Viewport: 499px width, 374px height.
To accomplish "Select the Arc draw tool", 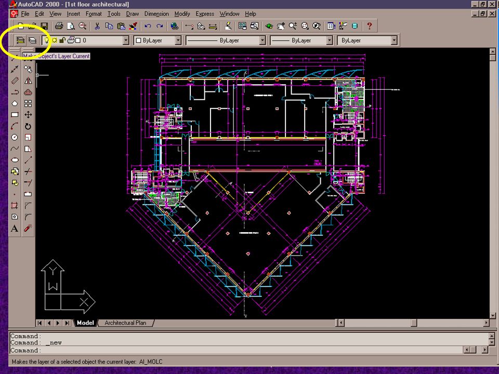I will click(15, 126).
